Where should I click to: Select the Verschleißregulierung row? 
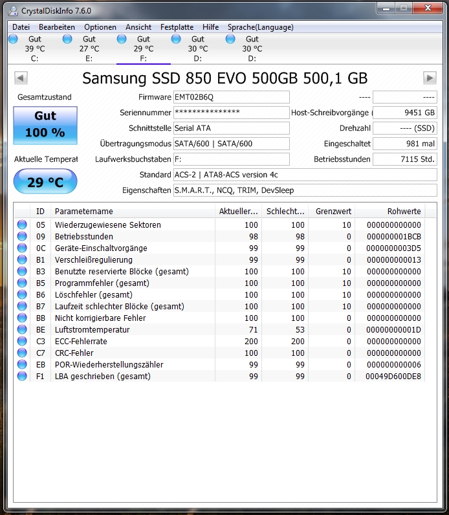pyautogui.click(x=219, y=260)
